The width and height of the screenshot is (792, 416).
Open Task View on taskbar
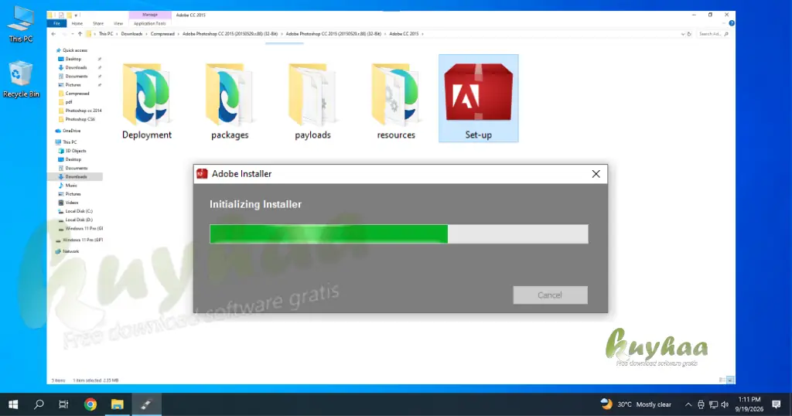pyautogui.click(x=63, y=404)
